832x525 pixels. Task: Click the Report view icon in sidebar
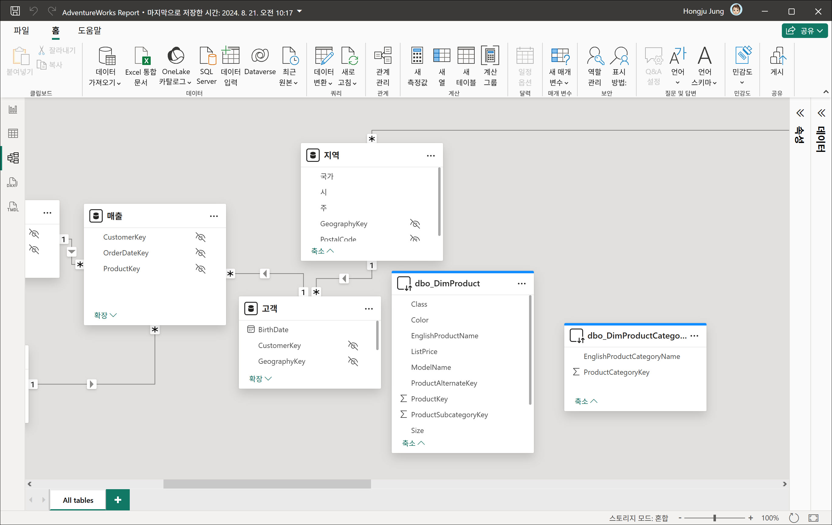point(13,109)
